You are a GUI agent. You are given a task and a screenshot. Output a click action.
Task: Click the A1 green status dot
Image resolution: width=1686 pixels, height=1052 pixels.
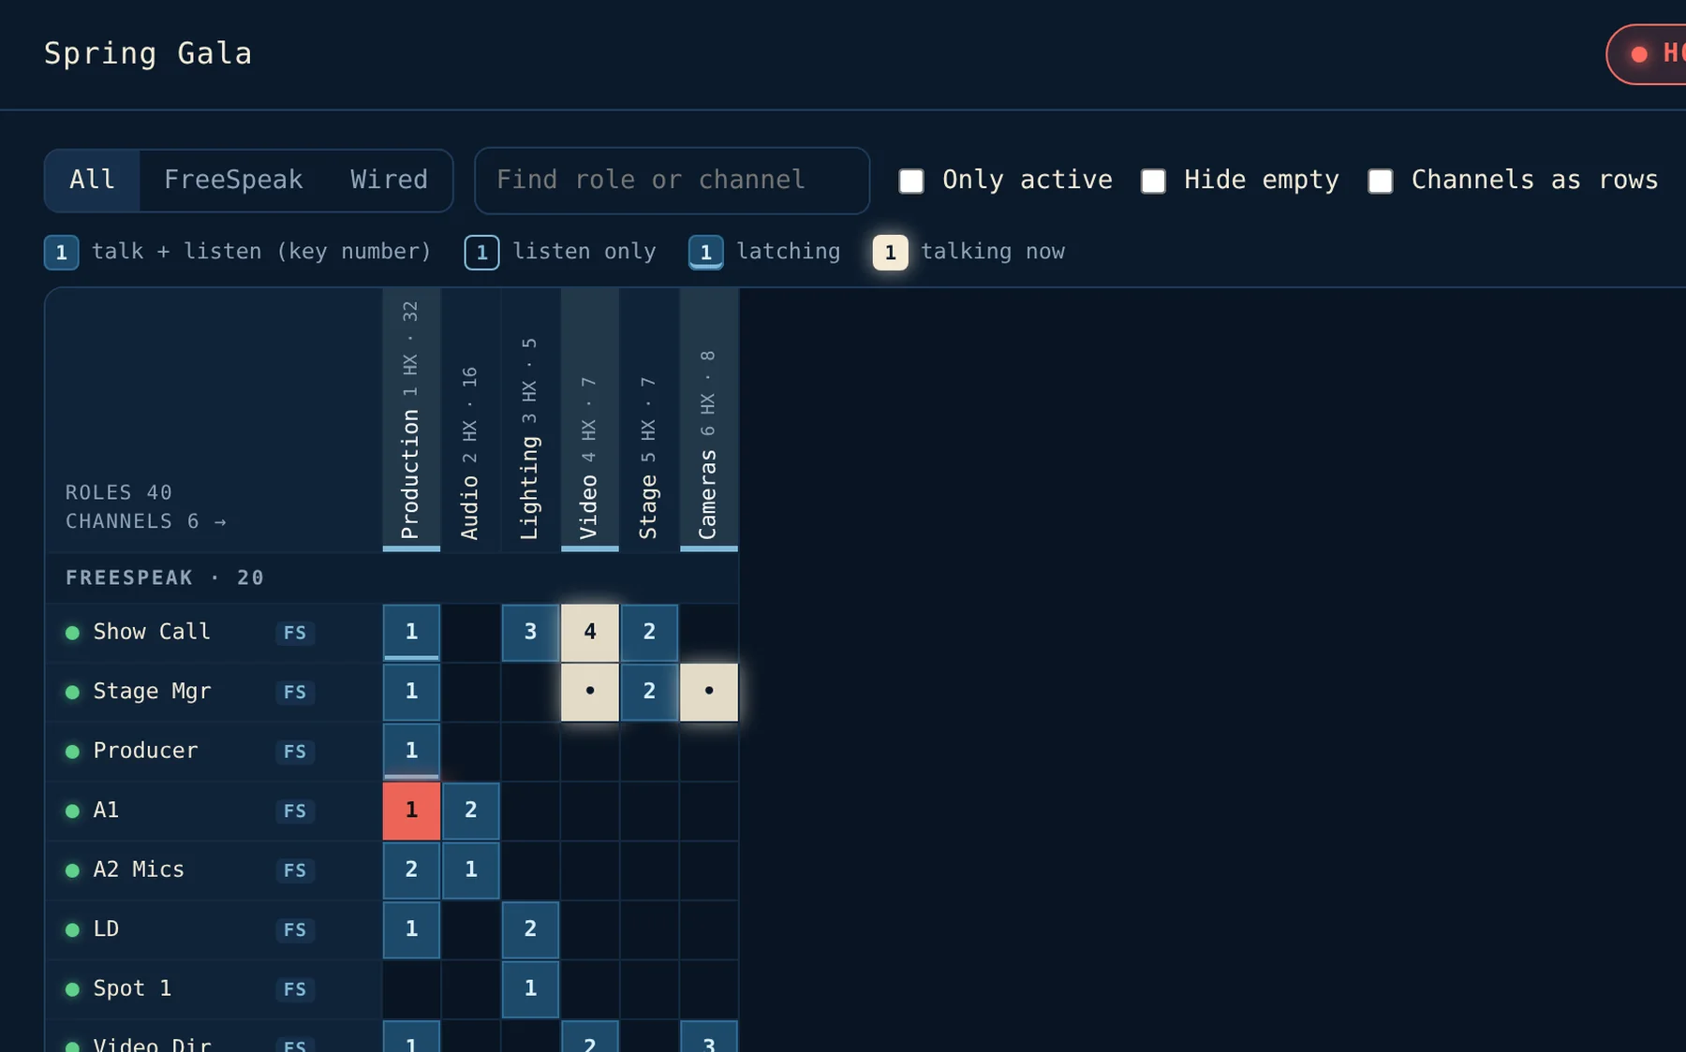[x=72, y=811]
